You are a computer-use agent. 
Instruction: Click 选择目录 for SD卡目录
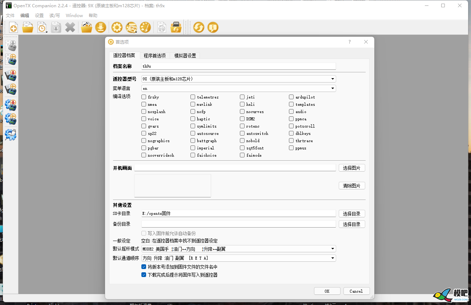click(x=352, y=214)
